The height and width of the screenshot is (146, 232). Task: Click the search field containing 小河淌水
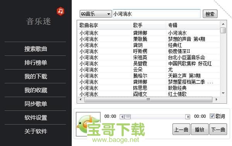pos(157,14)
